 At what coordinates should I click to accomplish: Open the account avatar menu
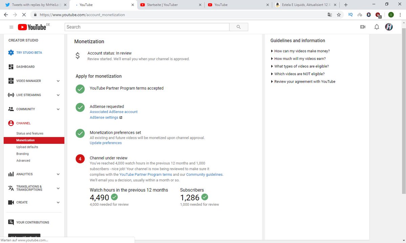[x=389, y=27]
